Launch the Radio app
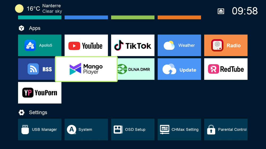266x149 pixels. (226, 45)
